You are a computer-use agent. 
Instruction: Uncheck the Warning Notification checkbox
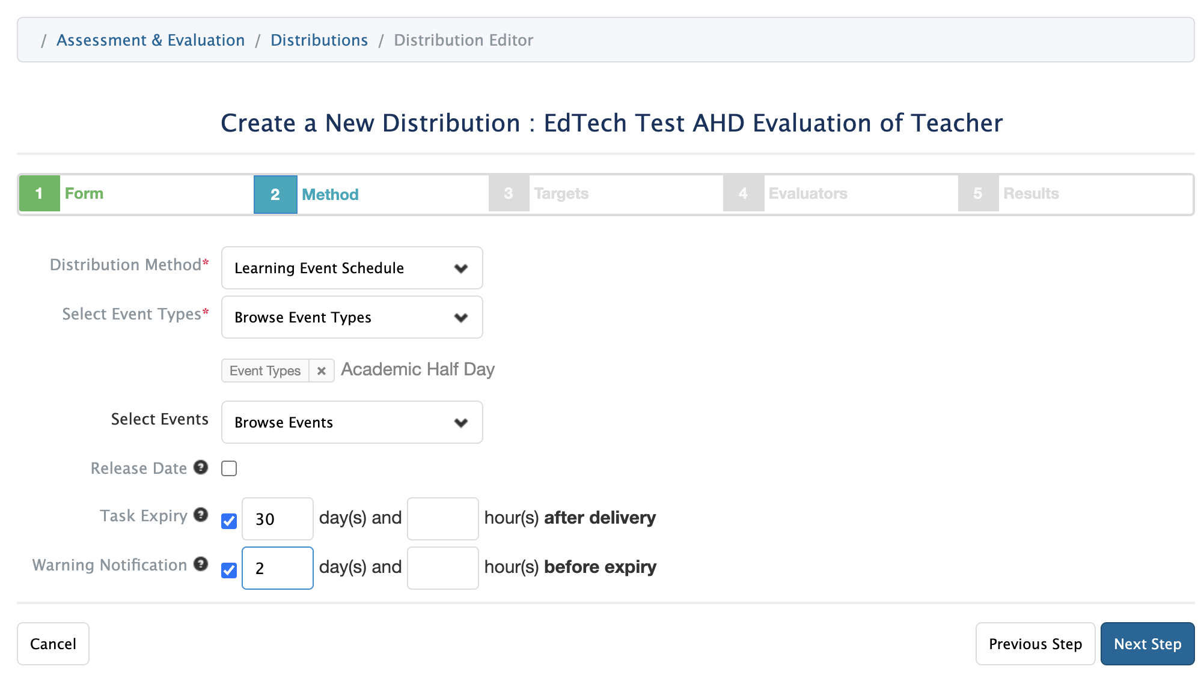click(229, 570)
